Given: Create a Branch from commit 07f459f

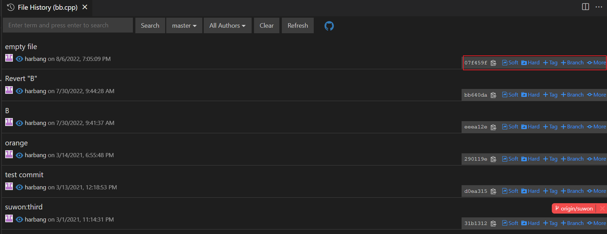Looking at the screenshot, I should [572, 63].
